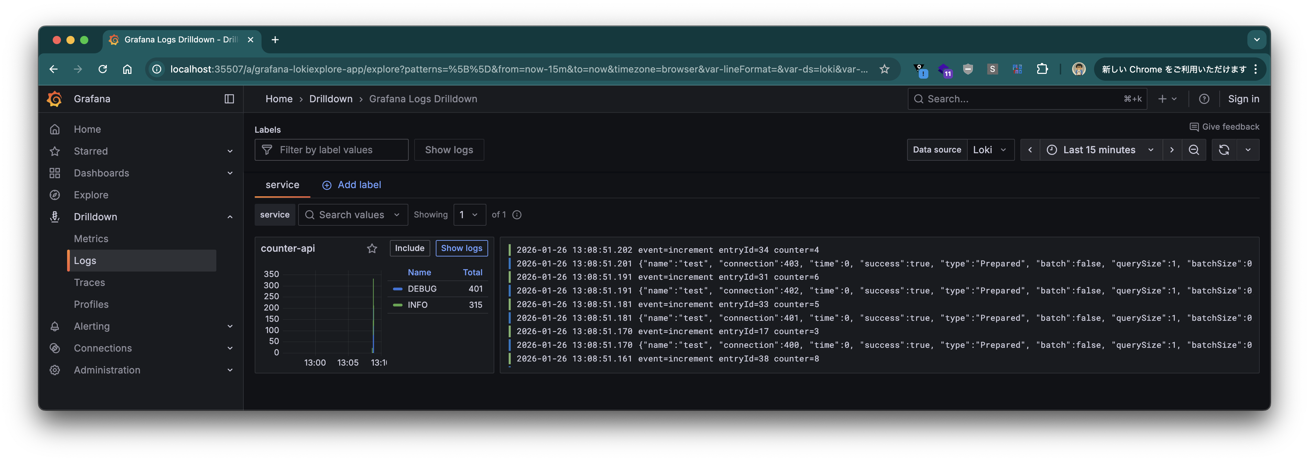
Task: Toggle the INFO series in legend
Action: [417, 305]
